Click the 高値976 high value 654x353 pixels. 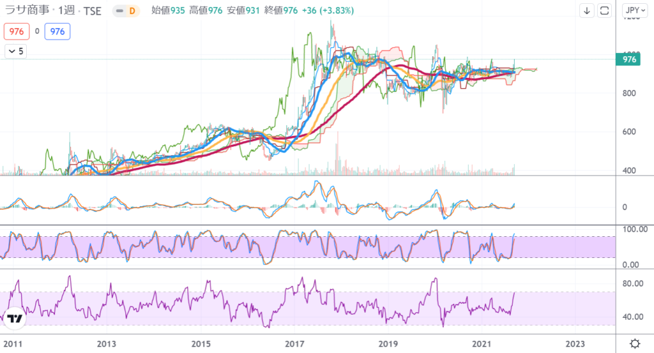pyautogui.click(x=206, y=10)
